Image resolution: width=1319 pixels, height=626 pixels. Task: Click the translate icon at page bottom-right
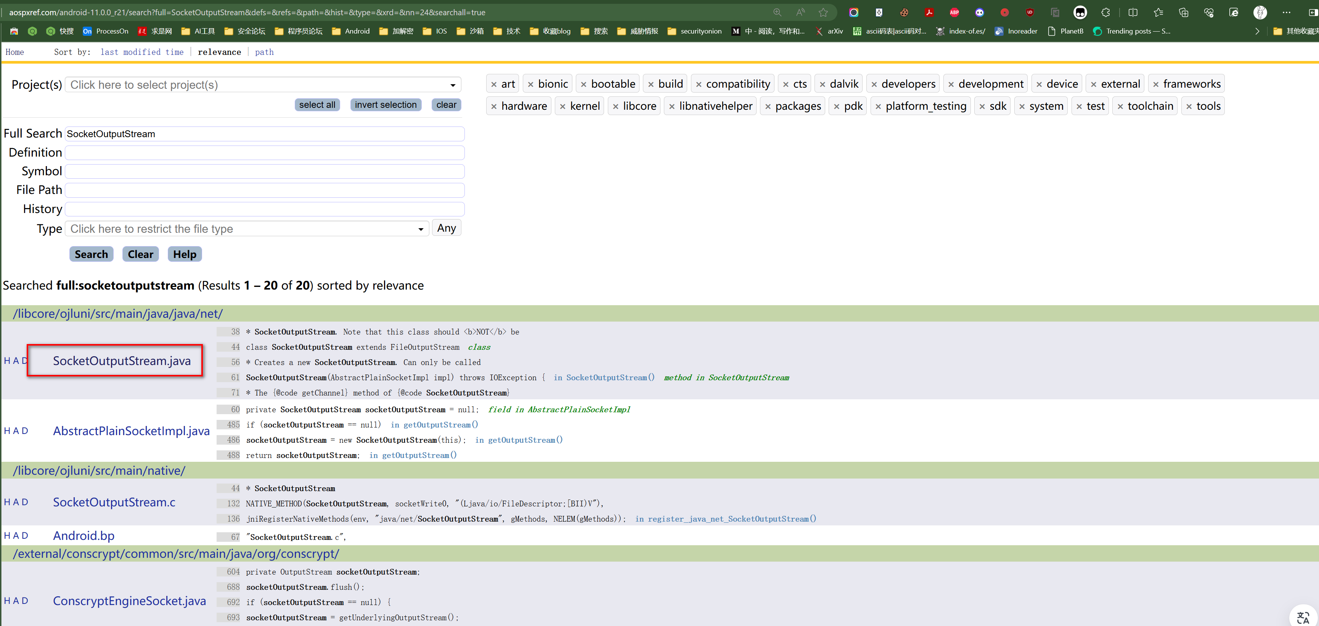click(x=1303, y=617)
